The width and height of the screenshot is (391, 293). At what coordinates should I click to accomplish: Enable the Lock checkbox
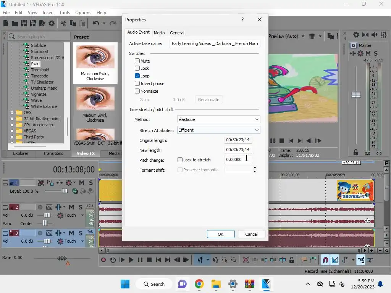[x=137, y=68]
